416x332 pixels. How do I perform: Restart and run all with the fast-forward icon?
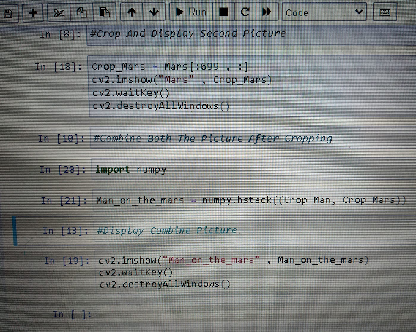pos(267,12)
